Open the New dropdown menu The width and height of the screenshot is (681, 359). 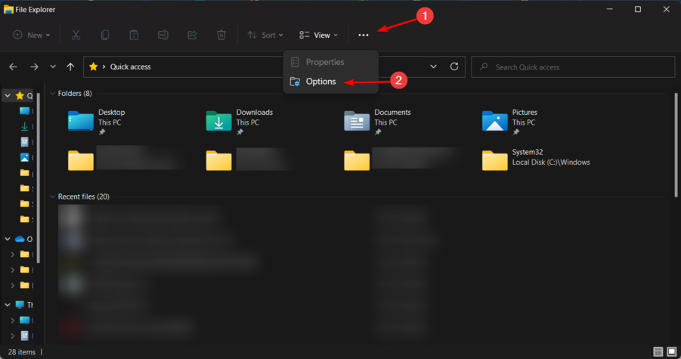[32, 35]
